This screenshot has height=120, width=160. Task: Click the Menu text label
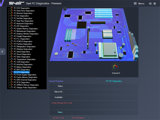coord(141,4)
